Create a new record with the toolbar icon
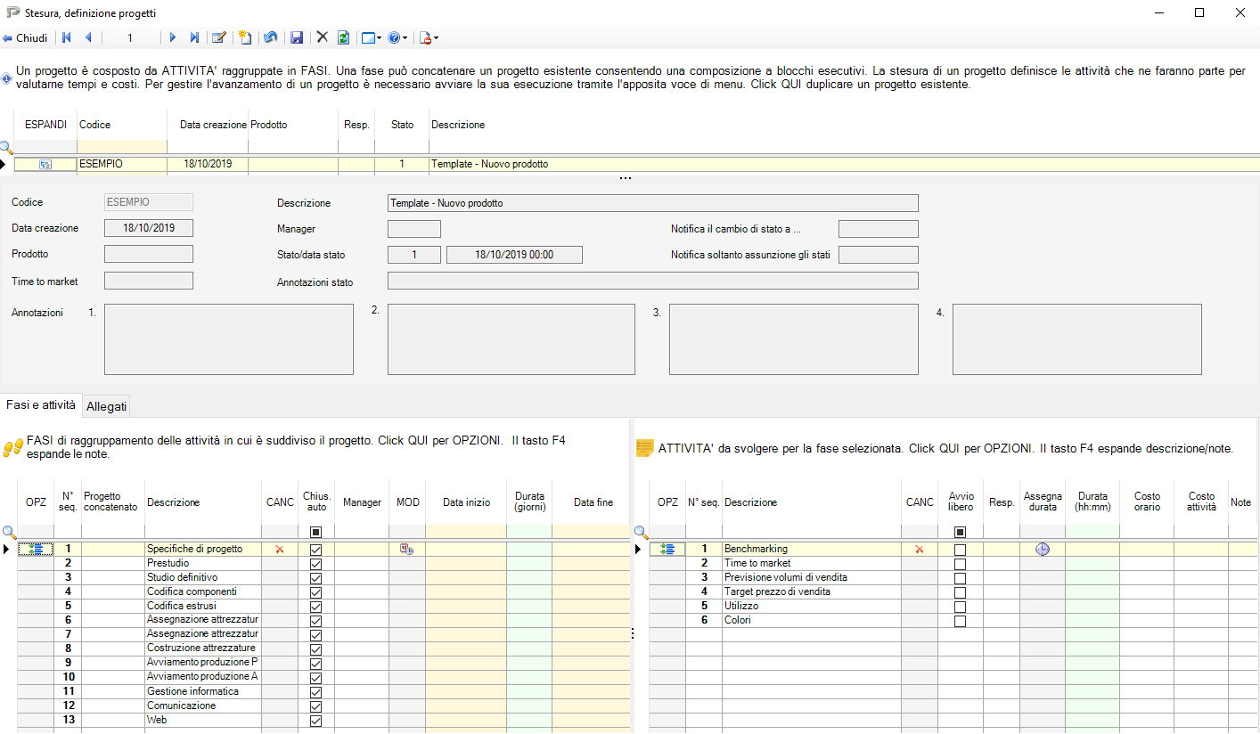The width and height of the screenshot is (1260, 734). point(244,38)
